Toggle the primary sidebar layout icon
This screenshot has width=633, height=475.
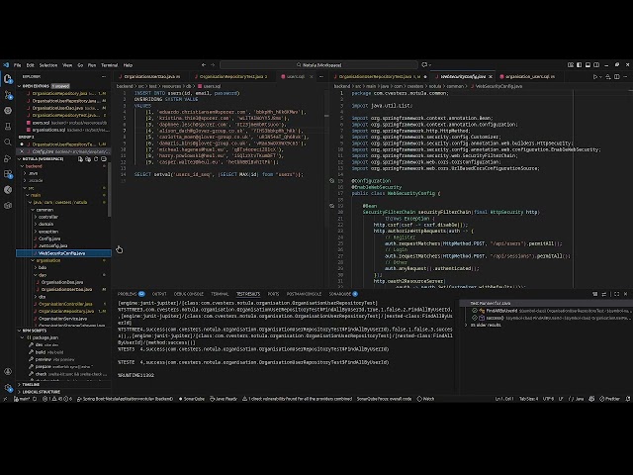point(579,64)
